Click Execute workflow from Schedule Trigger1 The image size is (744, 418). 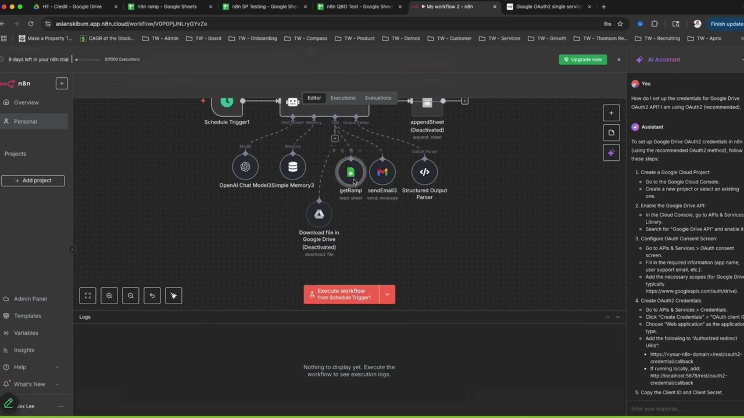[x=341, y=294]
